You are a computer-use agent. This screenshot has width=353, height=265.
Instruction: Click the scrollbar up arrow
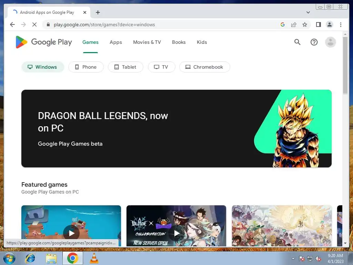[345, 34]
